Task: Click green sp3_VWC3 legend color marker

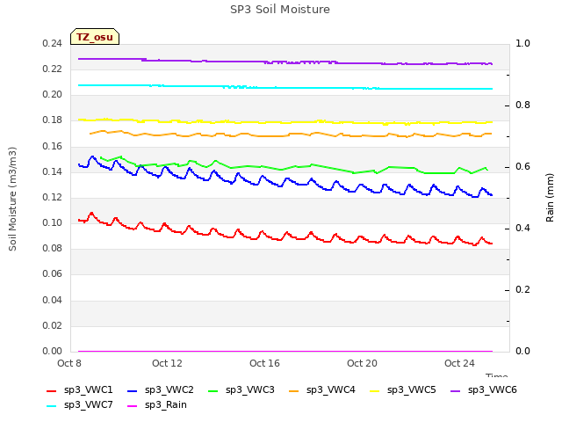Action: 213,390
